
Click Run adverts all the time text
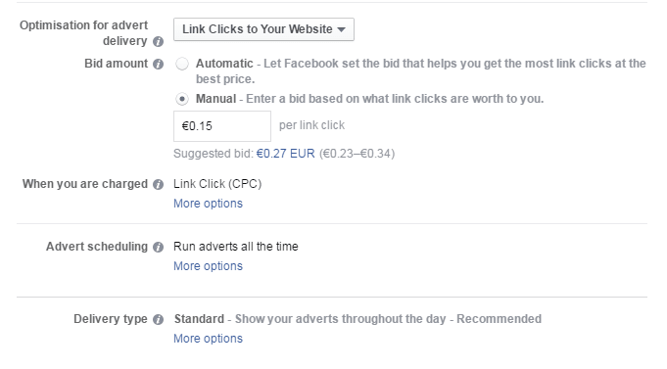[x=236, y=247]
